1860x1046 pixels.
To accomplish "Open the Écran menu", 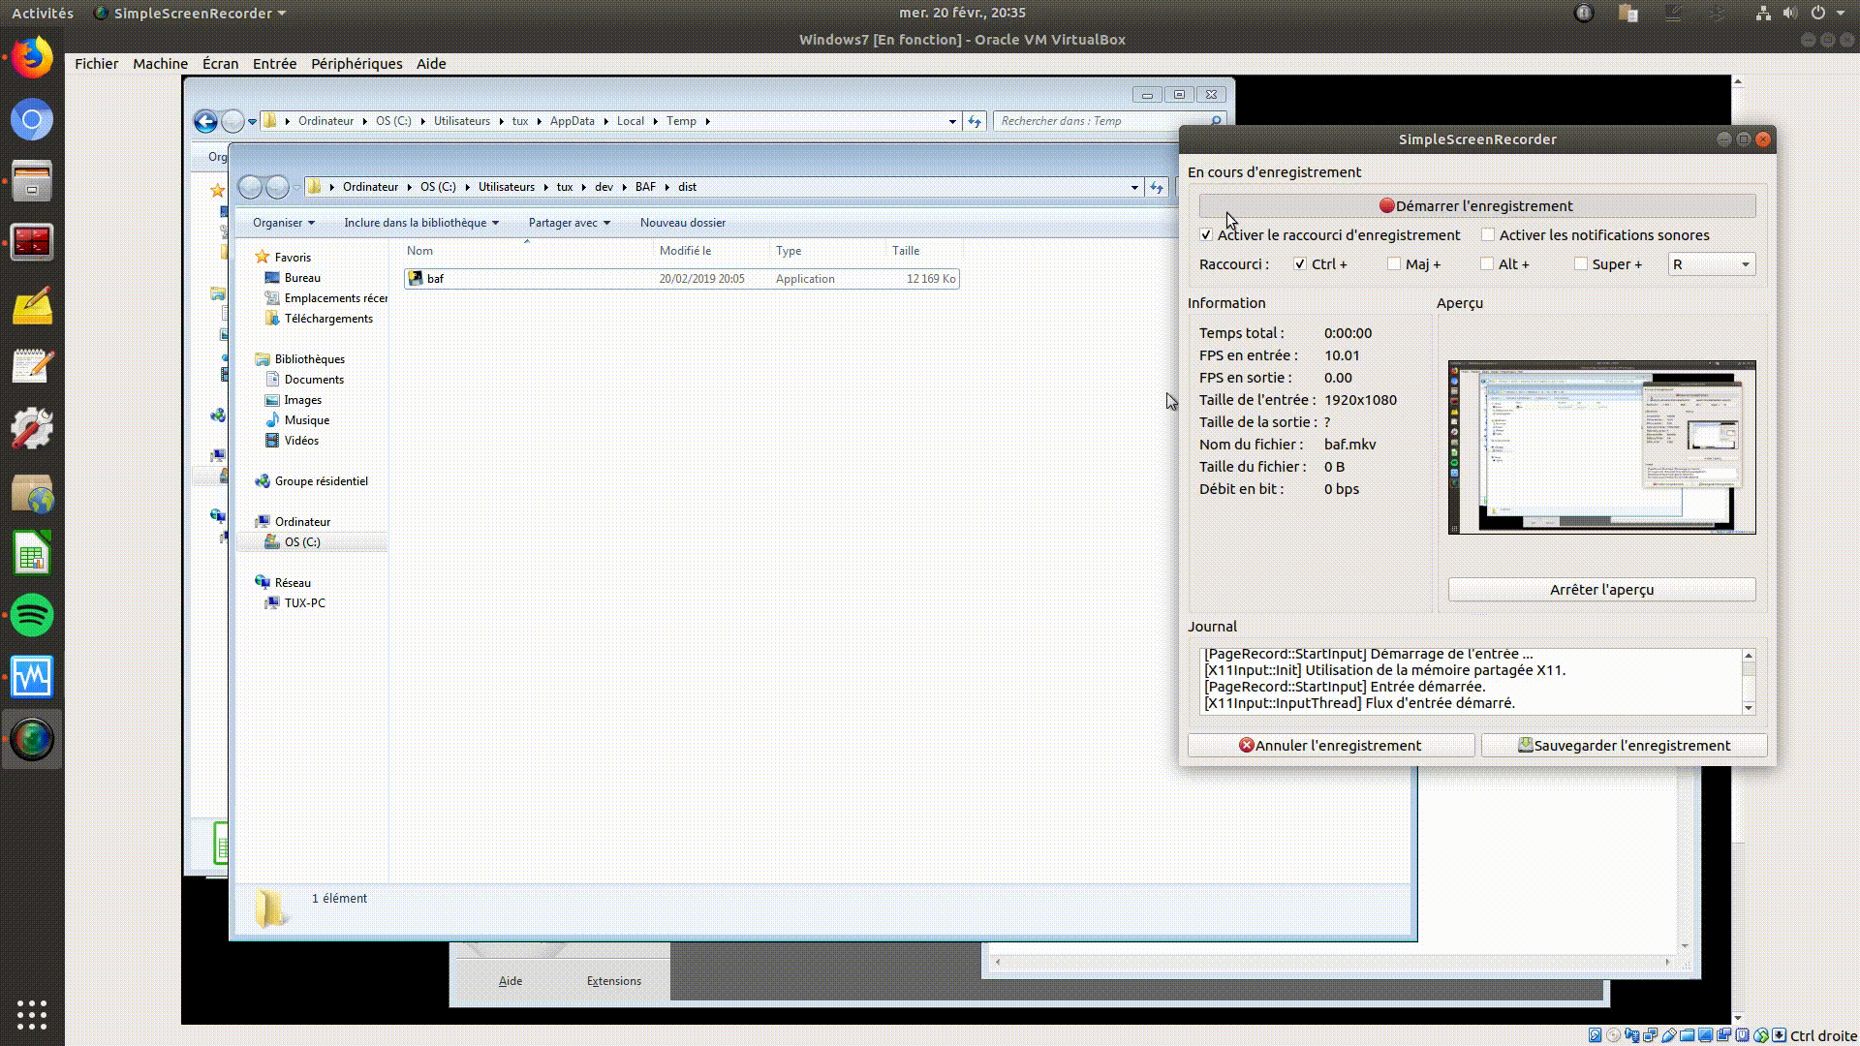I will point(220,64).
